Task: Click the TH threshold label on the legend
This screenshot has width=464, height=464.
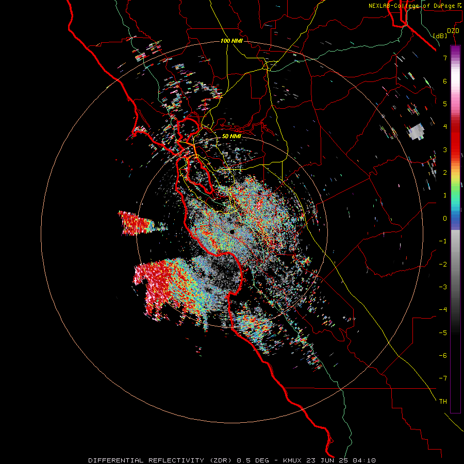Action: click(x=443, y=401)
